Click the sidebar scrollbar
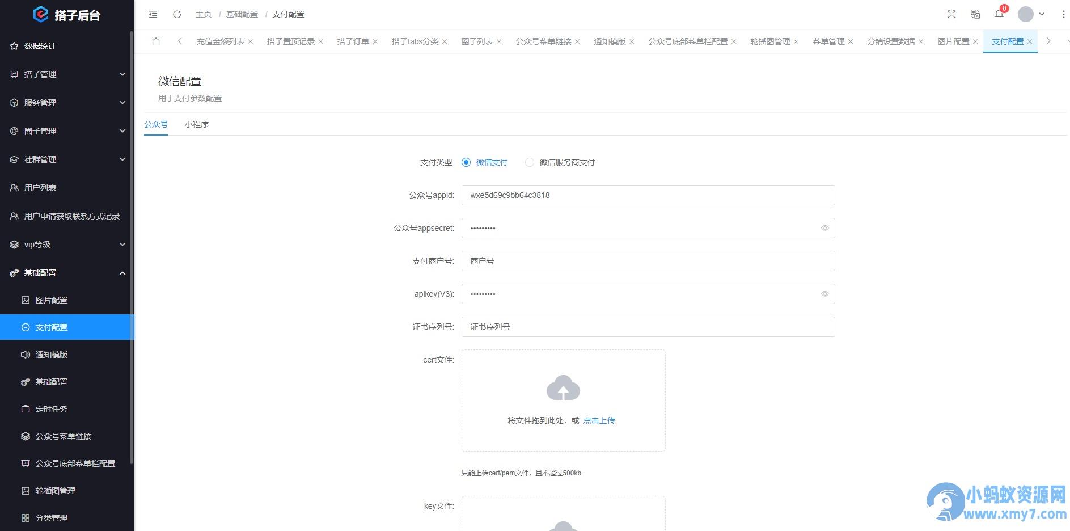 tap(132, 248)
